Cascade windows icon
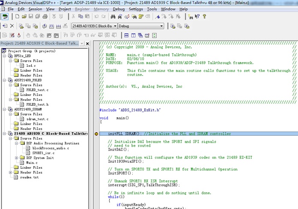The height and width of the screenshot is (209, 298). tap(140, 36)
